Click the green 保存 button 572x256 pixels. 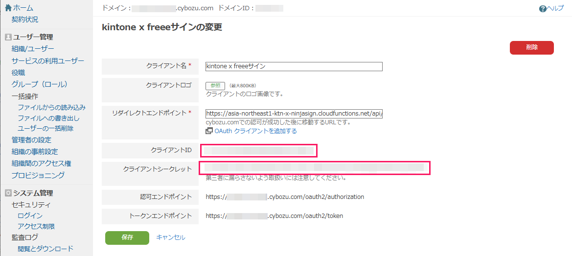coord(127,238)
